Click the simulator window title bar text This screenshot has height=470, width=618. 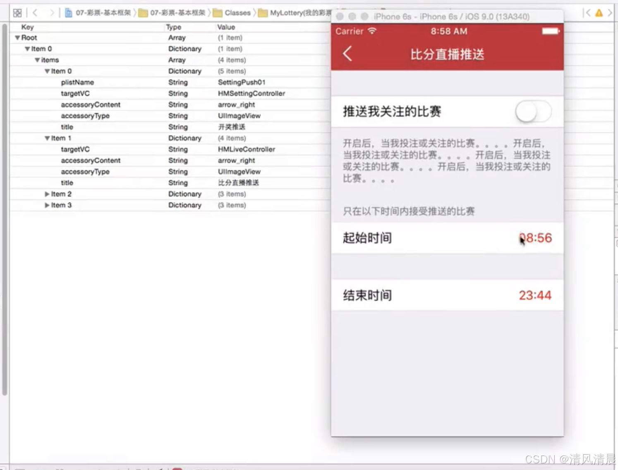click(x=451, y=17)
